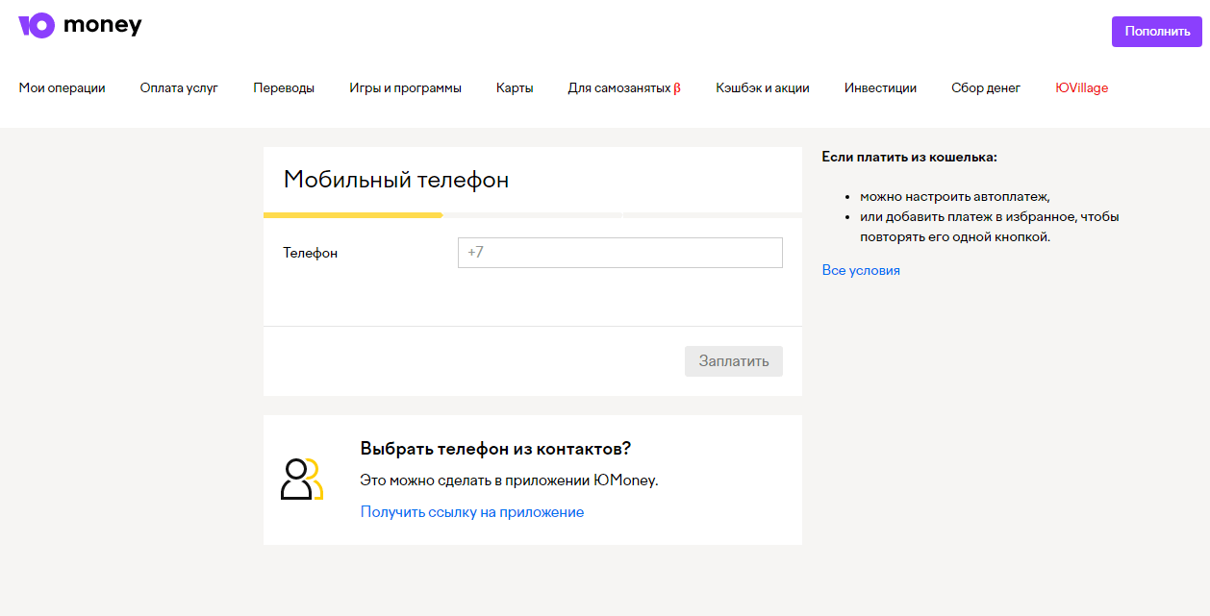Open the Для самозанятых beta section

pyautogui.click(x=623, y=87)
